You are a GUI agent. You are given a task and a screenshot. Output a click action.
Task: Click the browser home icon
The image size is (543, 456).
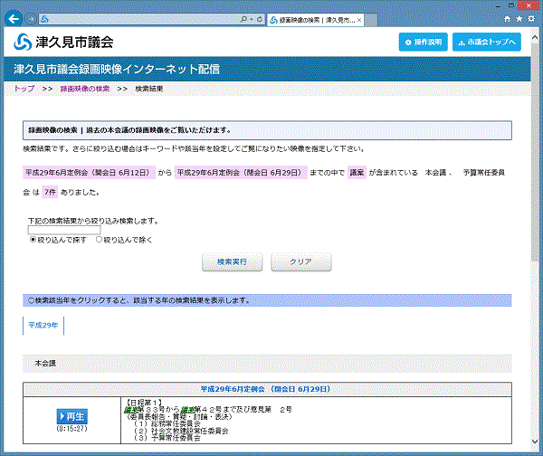507,19
